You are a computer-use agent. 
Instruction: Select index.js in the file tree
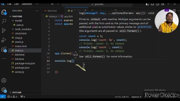(x=19, y=50)
